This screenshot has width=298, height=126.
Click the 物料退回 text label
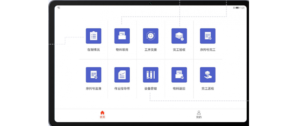point(179,88)
